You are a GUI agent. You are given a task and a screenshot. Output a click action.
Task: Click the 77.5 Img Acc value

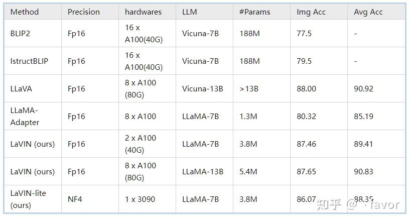point(304,34)
